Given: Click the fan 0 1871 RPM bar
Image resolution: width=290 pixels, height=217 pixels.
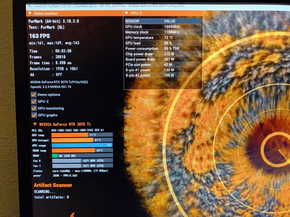Looking at the screenshot, I should click(83, 161).
